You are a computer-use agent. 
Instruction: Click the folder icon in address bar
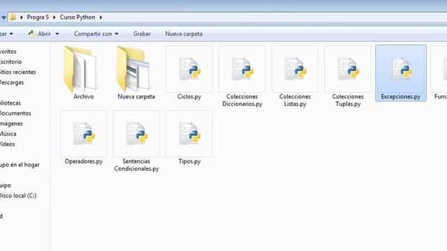pyautogui.click(x=13, y=17)
